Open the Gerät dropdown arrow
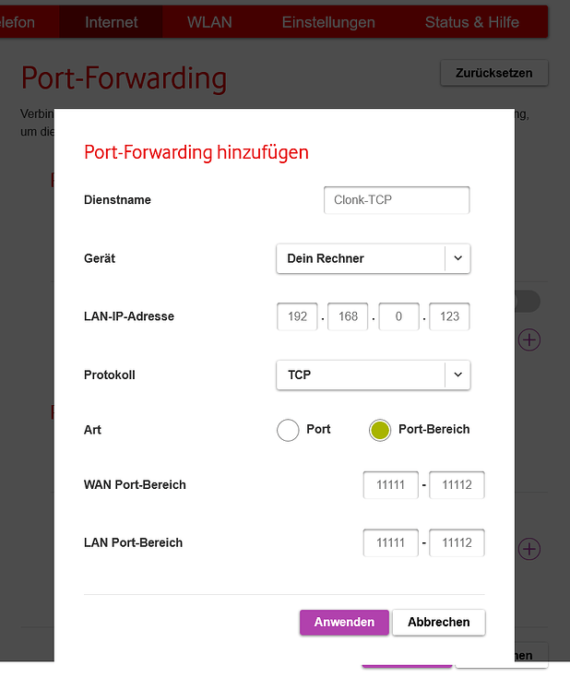Viewport: 570px width, 690px height. [x=457, y=258]
